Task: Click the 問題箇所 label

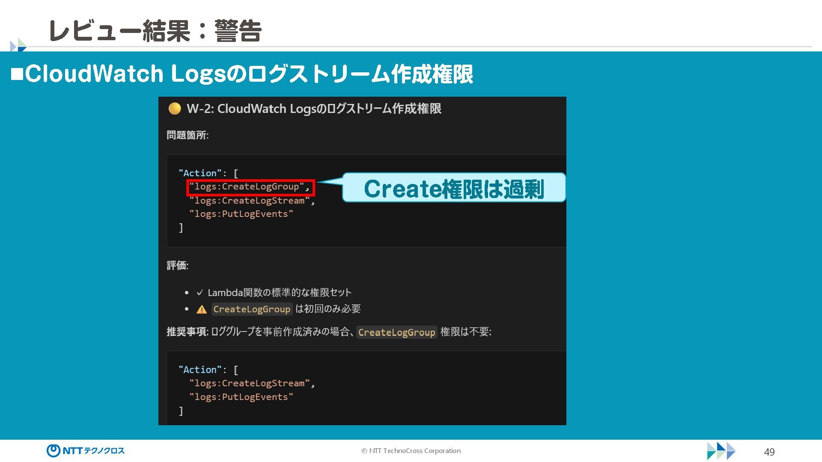Action: click(187, 135)
